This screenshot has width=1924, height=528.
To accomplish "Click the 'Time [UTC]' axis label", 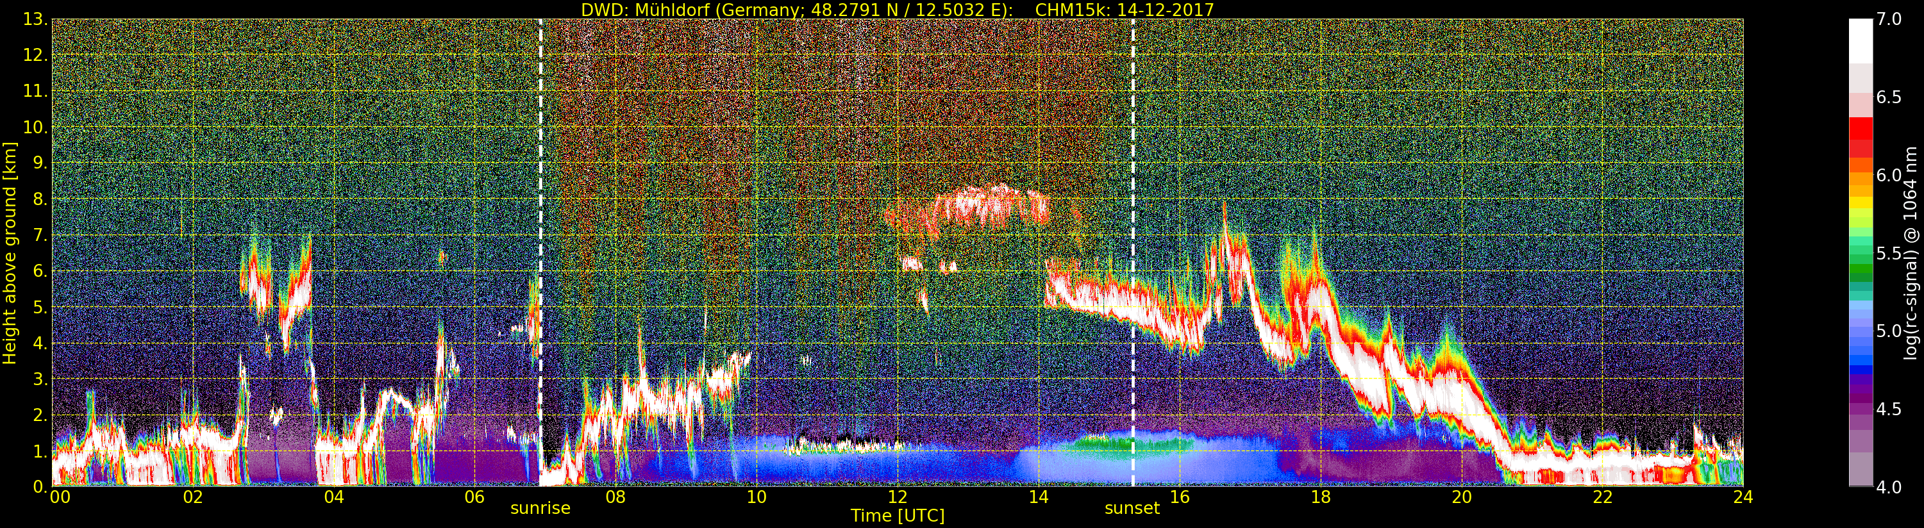I will (x=898, y=516).
